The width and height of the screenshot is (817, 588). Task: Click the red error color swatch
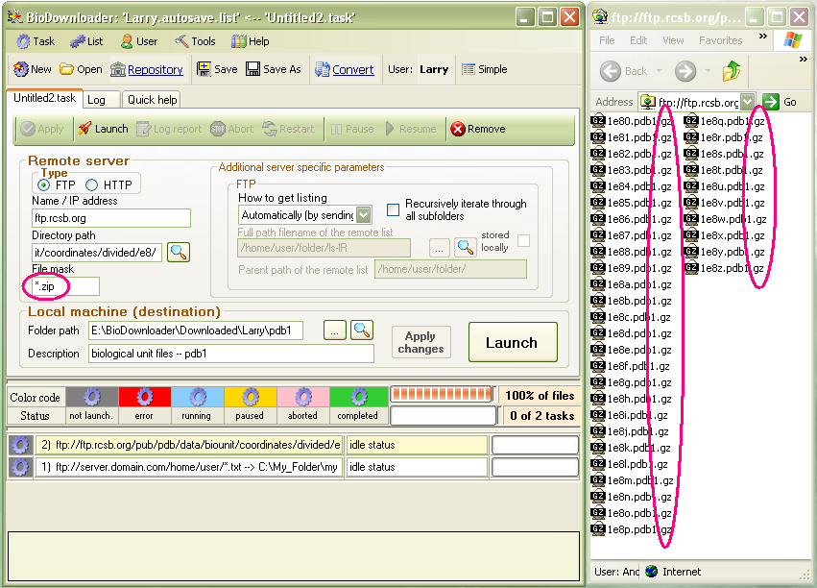(145, 397)
